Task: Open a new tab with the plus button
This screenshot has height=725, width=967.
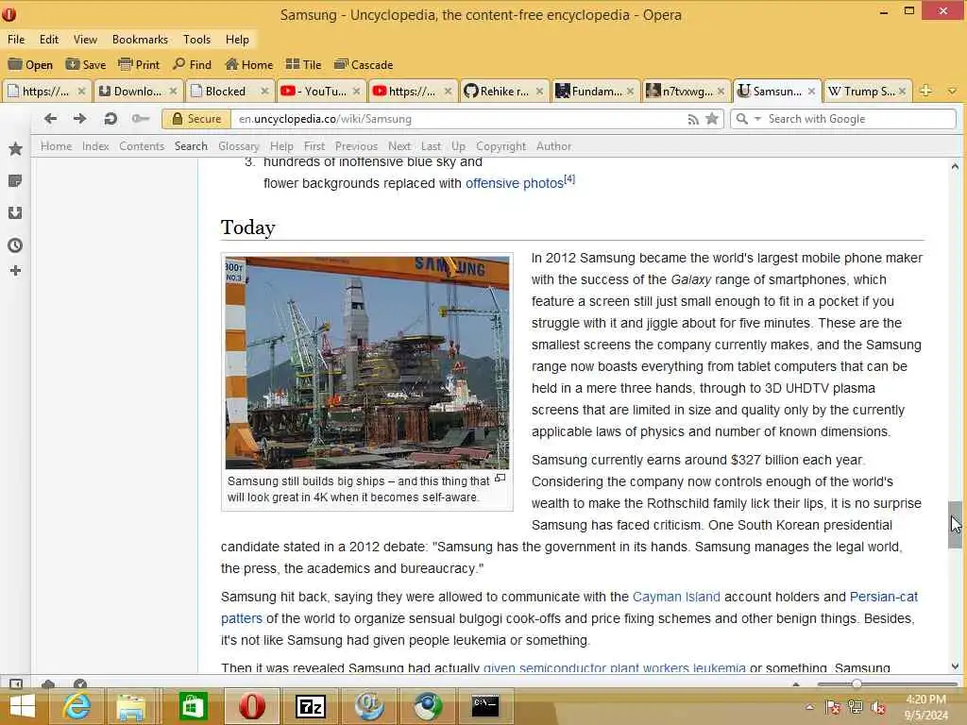Action: point(925,91)
